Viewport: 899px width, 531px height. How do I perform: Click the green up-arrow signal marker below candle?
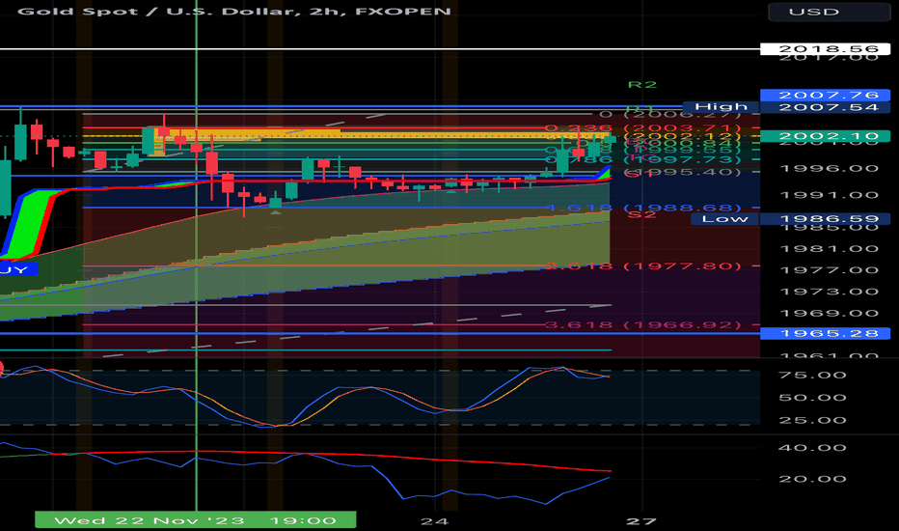pos(276,212)
